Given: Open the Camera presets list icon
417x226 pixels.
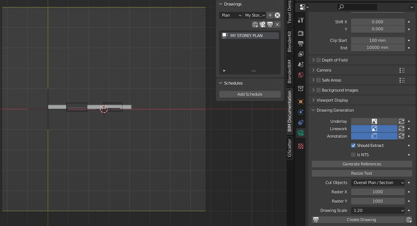Looking at the screenshot, I should coord(402,71).
